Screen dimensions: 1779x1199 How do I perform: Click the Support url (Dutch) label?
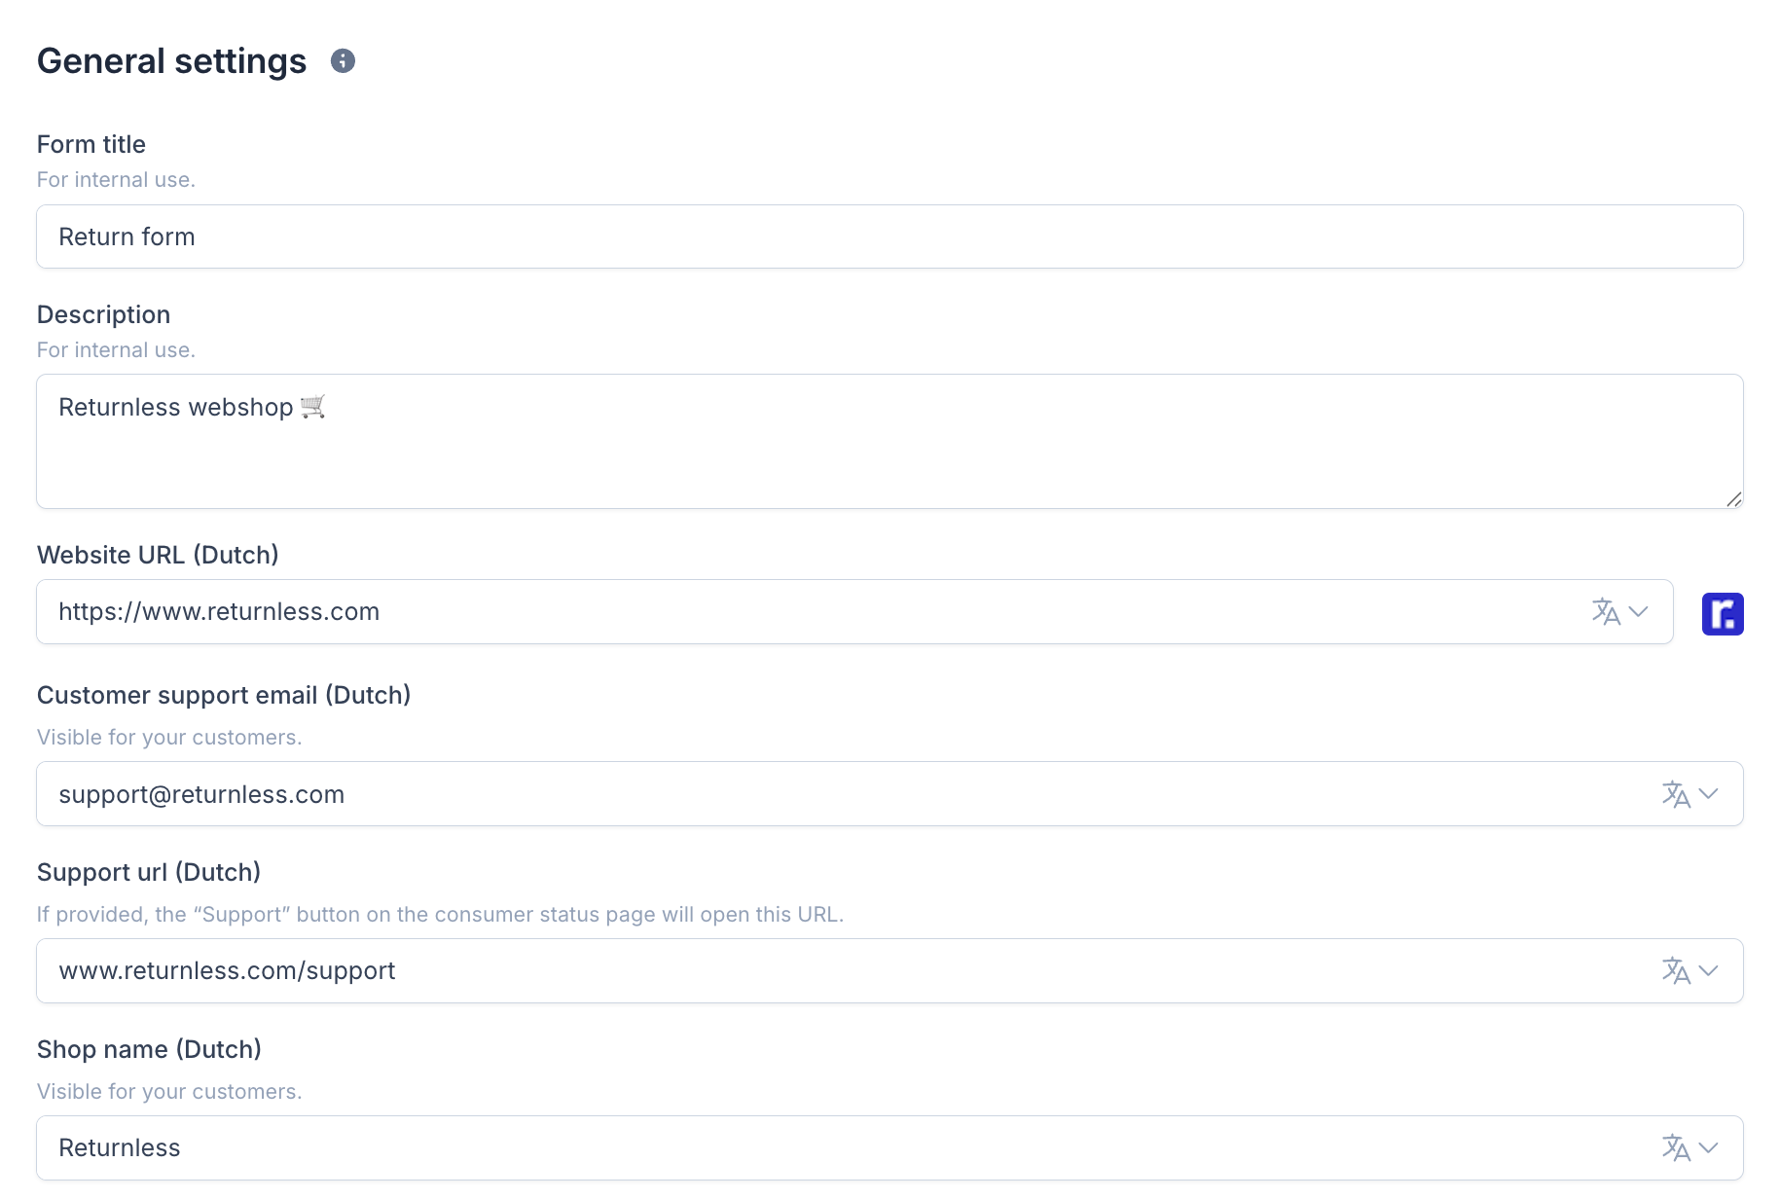(149, 872)
